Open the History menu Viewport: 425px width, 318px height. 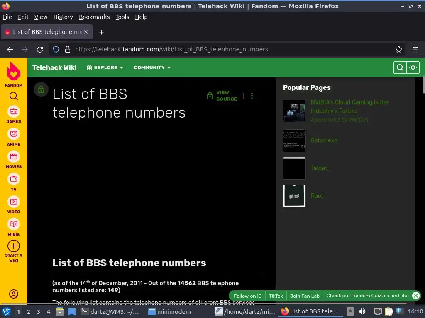[63, 17]
